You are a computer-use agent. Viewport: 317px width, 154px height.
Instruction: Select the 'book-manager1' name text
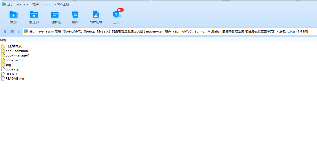pyautogui.click(x=18, y=55)
